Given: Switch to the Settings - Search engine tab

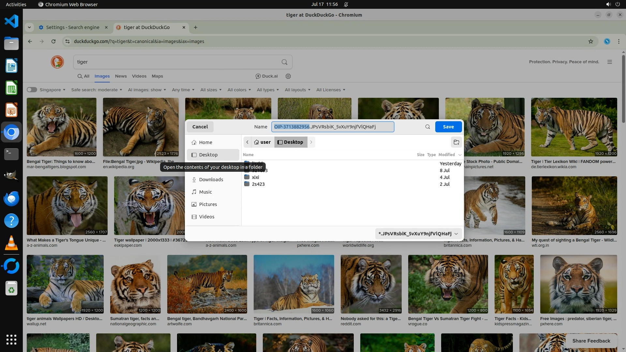Looking at the screenshot, I should pos(72,27).
